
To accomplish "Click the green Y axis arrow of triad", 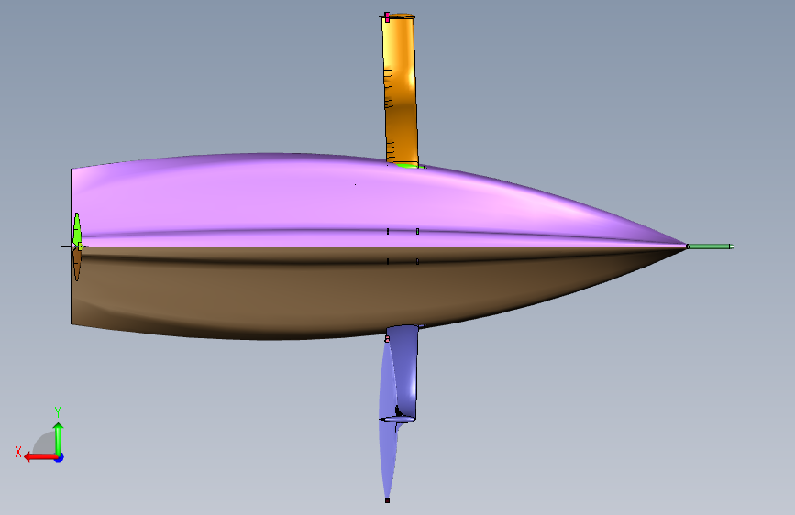I will pos(59,439).
